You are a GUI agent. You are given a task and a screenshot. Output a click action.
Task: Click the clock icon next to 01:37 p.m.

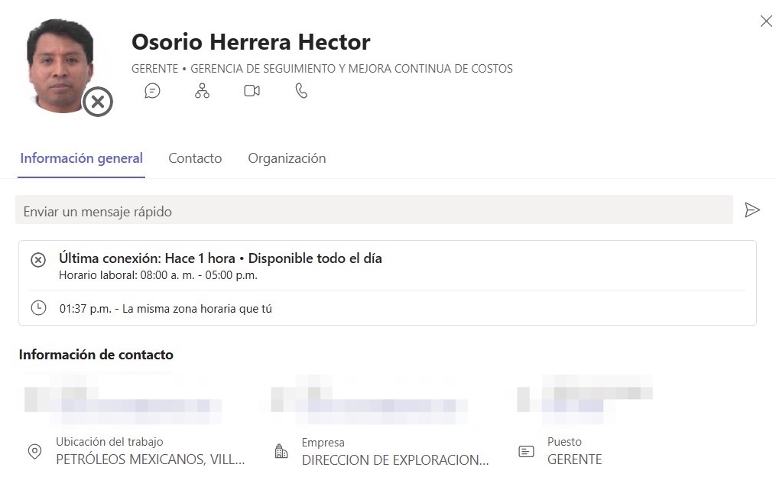coord(38,308)
